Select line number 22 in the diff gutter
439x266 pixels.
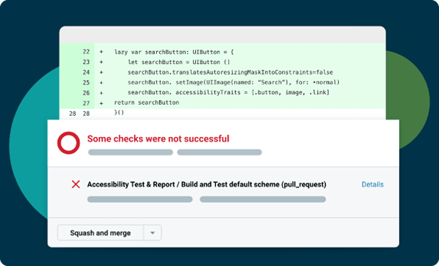click(x=86, y=52)
